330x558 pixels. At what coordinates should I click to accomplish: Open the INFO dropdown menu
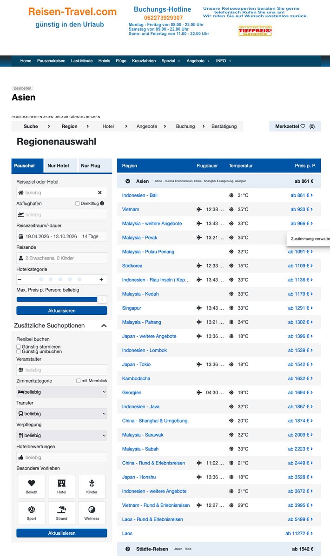tap(224, 61)
